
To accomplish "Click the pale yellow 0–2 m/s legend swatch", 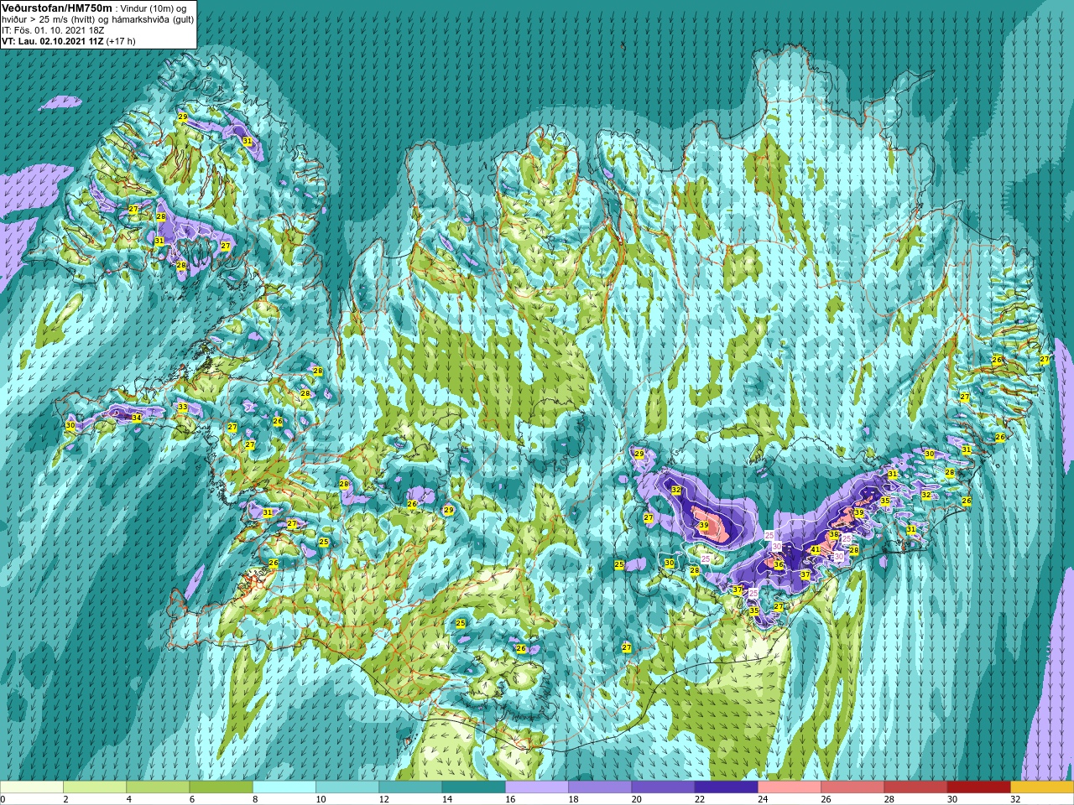I will click(32, 787).
